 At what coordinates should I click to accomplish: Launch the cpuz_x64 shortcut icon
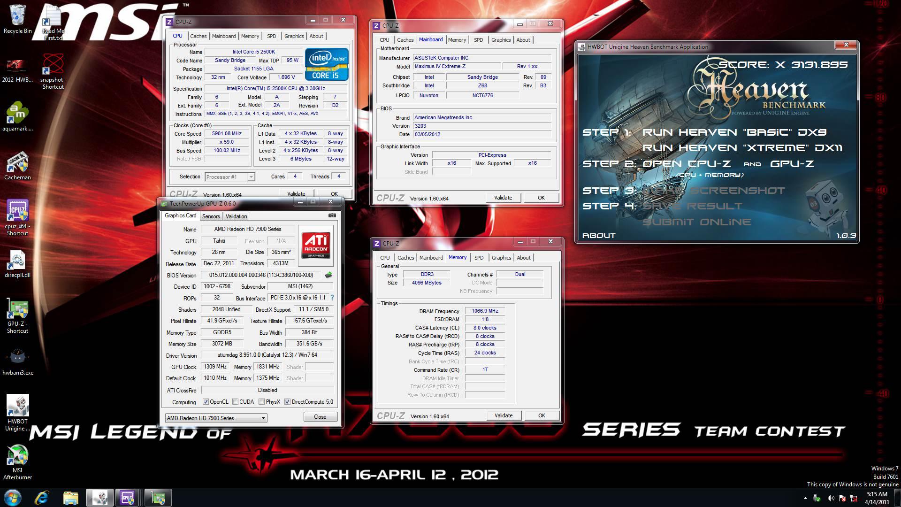click(18, 218)
